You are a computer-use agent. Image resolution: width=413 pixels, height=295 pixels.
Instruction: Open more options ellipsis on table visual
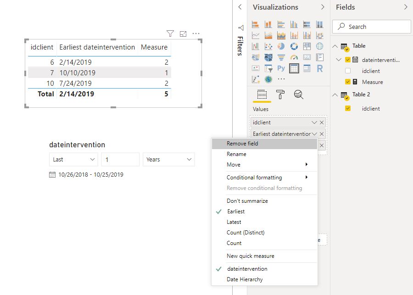coord(196,33)
